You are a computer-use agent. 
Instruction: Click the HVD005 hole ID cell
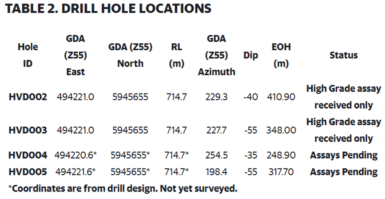(28, 172)
